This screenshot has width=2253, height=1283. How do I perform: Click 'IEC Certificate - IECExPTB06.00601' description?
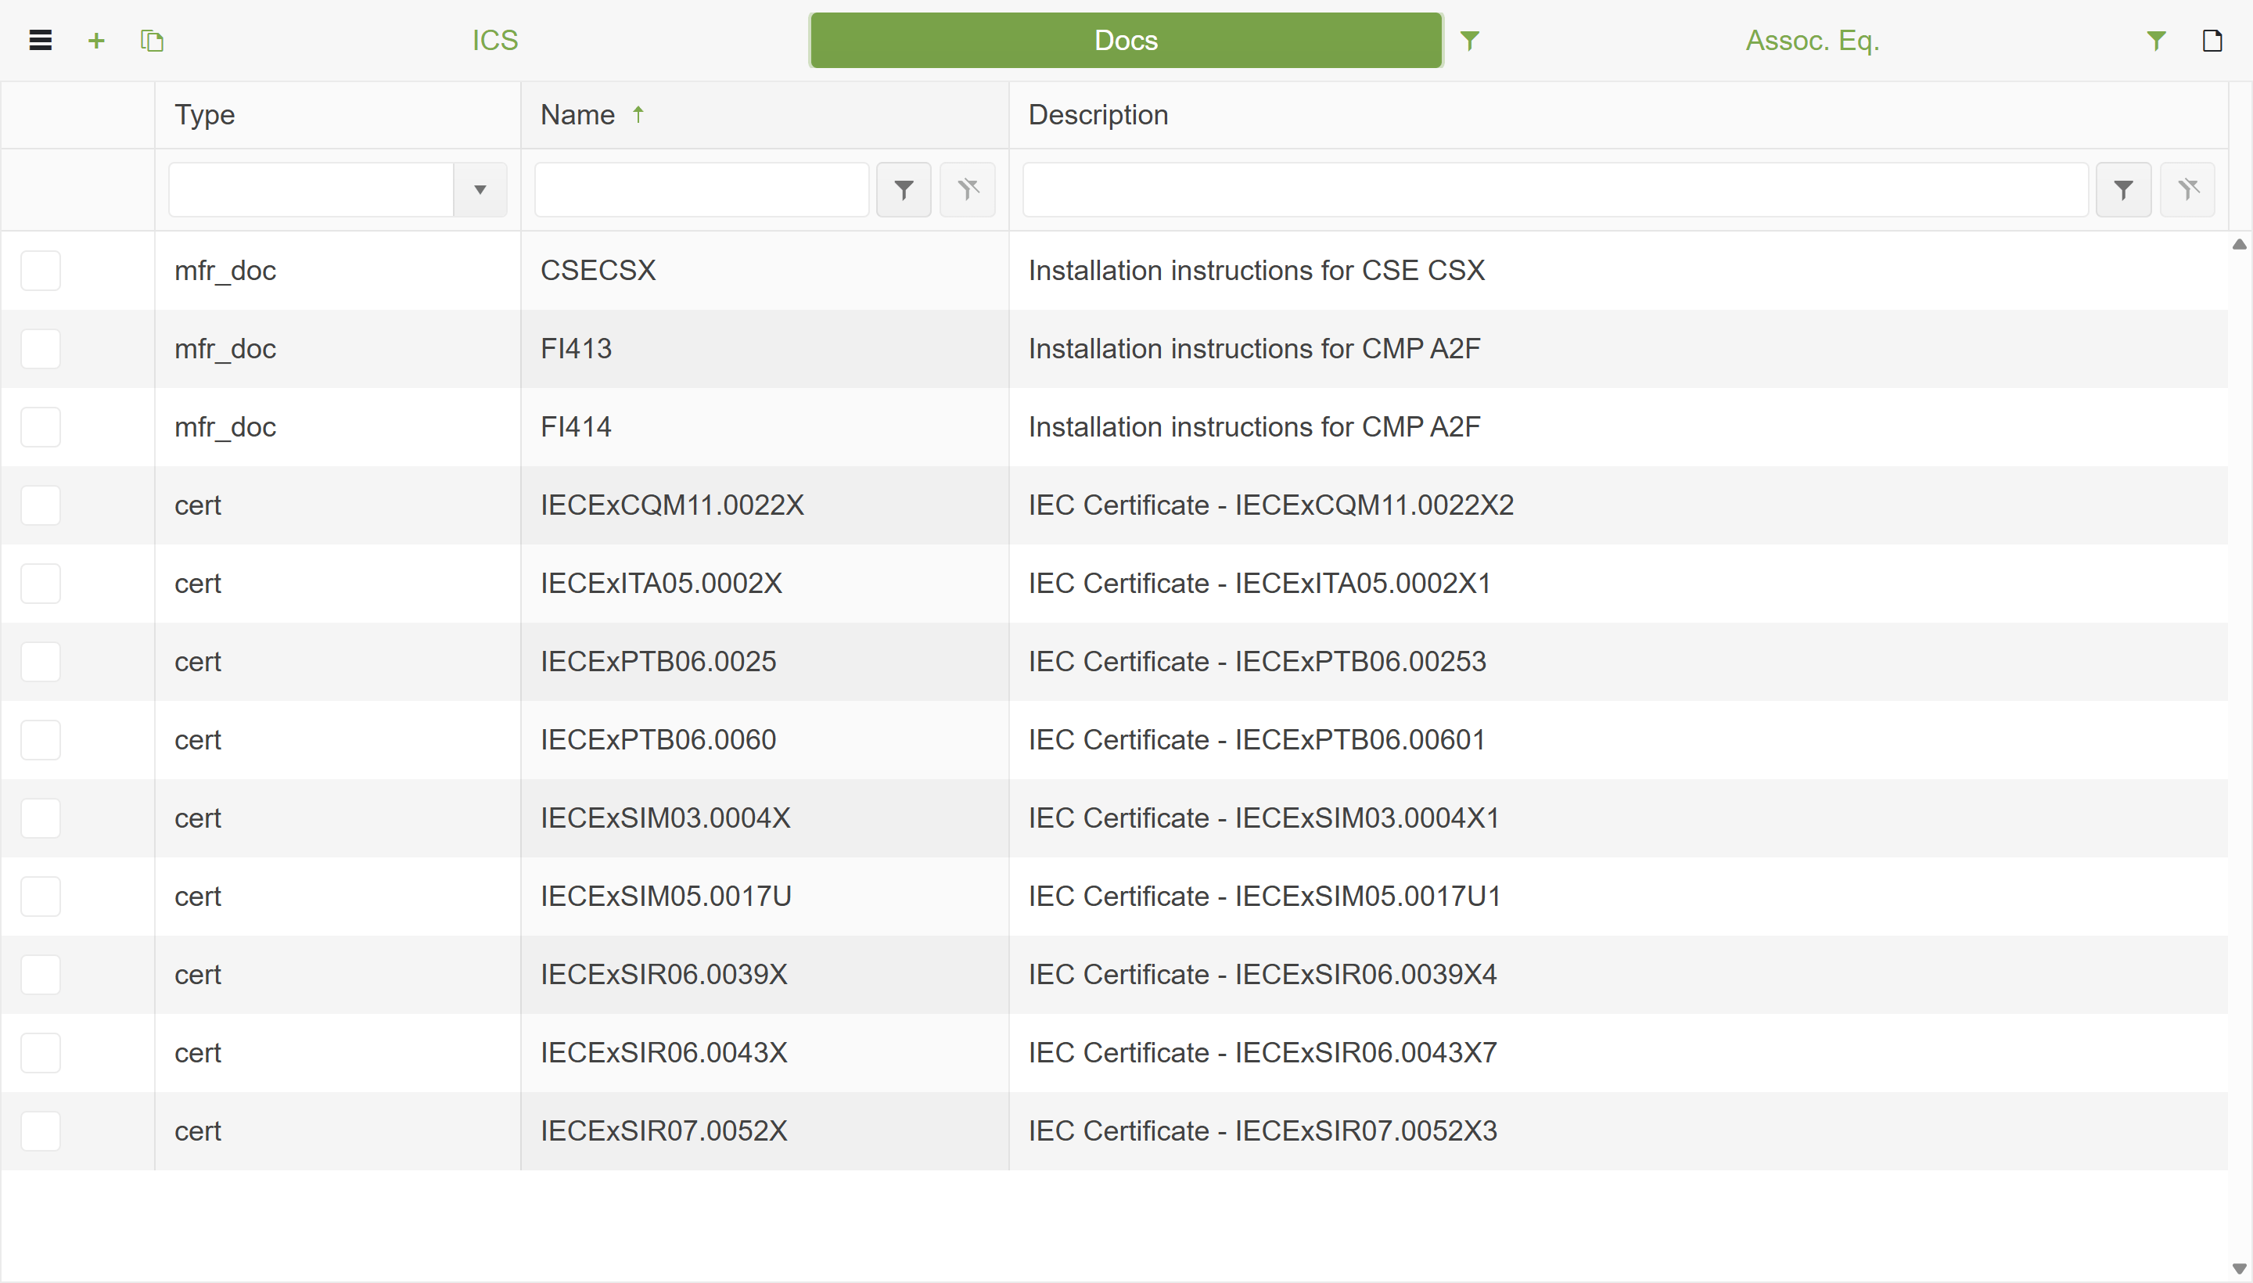click(1619, 740)
